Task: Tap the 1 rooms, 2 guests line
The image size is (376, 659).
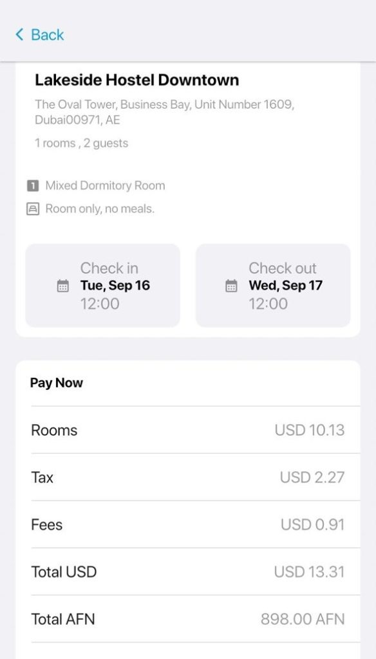Action: [x=81, y=144]
